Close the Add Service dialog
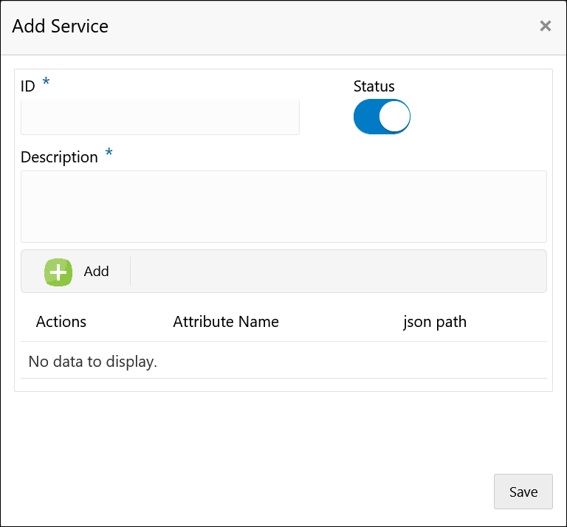The image size is (567, 527). pyautogui.click(x=546, y=27)
